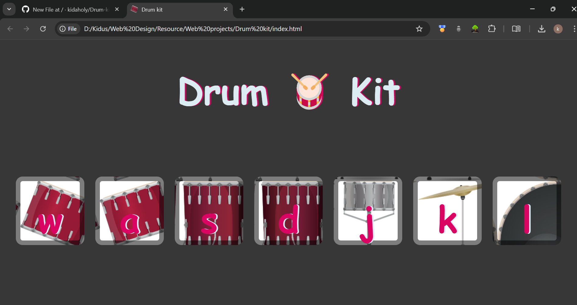Strike the 'k' crash cymbal pad
Screen dimensions: 577x305
447,211
